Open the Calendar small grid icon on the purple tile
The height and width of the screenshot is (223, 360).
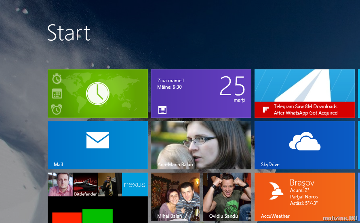[x=162, y=110]
